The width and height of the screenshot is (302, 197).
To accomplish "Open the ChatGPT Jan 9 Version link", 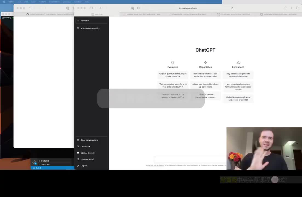I will pyautogui.click(x=155, y=166).
